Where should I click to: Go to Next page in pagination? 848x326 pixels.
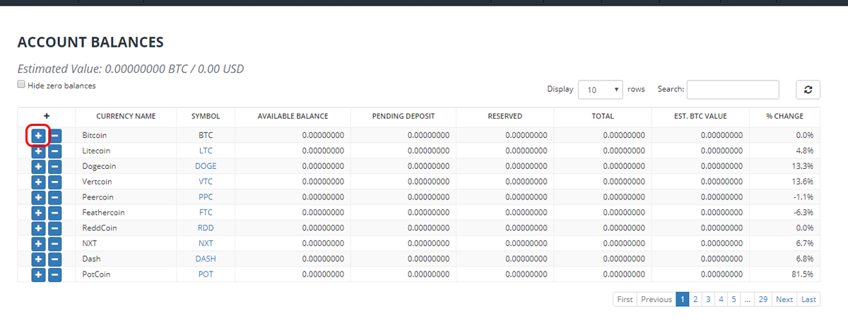pyautogui.click(x=784, y=299)
